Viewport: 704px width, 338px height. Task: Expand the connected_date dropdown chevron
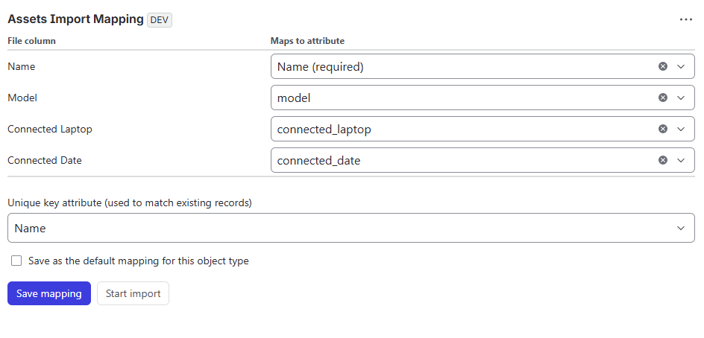point(681,160)
